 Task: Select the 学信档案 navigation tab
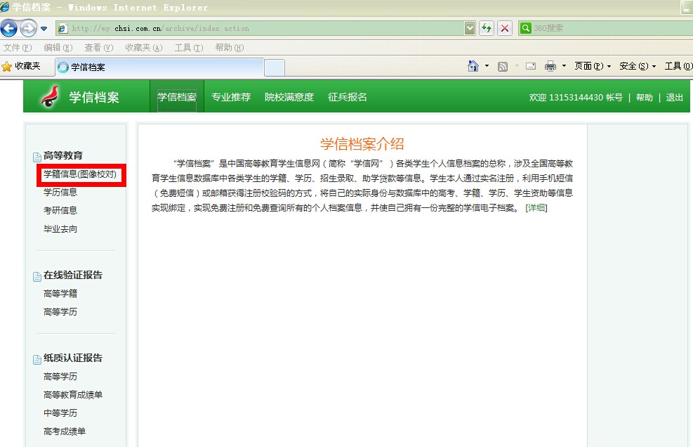[x=177, y=97]
